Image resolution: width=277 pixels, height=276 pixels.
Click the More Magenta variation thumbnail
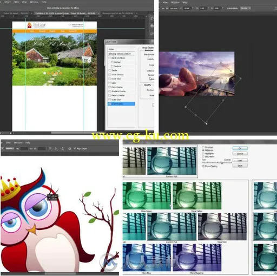[x=197, y=258]
